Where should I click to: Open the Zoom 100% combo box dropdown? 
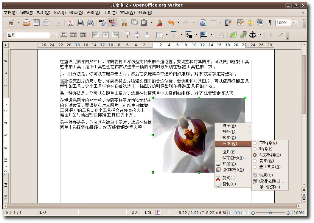(x=294, y=23)
